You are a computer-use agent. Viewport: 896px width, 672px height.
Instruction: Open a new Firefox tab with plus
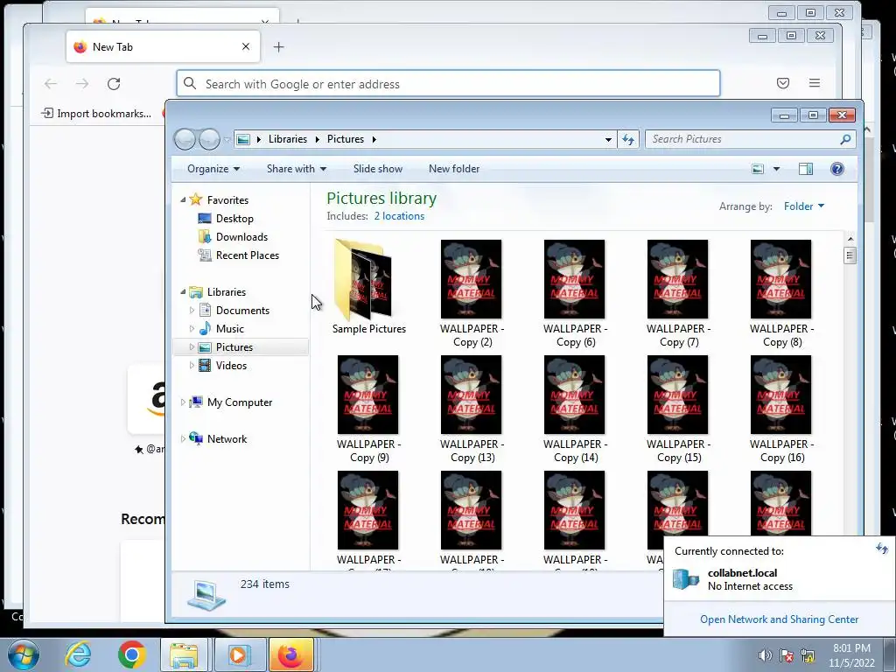278,47
